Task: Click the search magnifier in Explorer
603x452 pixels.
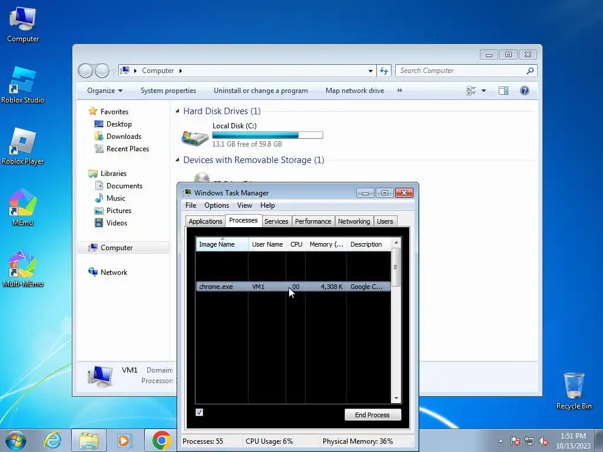Action: point(530,71)
